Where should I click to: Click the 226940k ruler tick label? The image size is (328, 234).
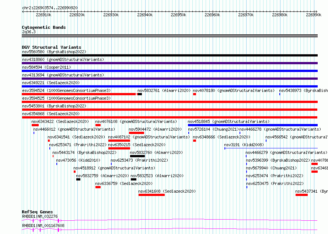[x=145, y=15]
